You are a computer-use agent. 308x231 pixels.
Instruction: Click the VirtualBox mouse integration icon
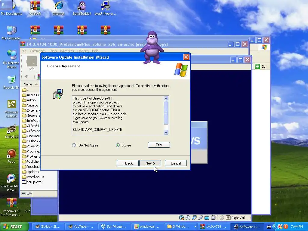222,218
